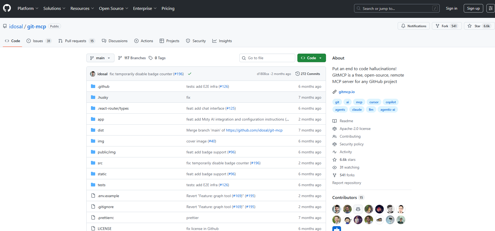Open the gitmcp.io website link
Screen dimensions: 495x231
347,92
